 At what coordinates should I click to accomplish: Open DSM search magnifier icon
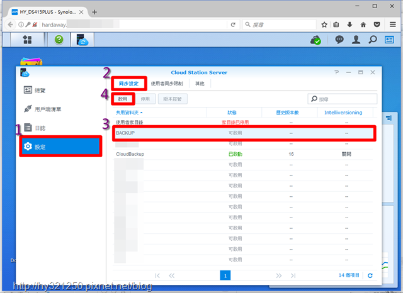373,40
